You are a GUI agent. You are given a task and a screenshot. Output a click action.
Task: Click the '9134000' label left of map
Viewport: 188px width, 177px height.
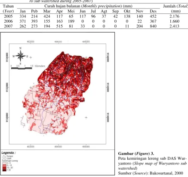click(x=7, y=57)
